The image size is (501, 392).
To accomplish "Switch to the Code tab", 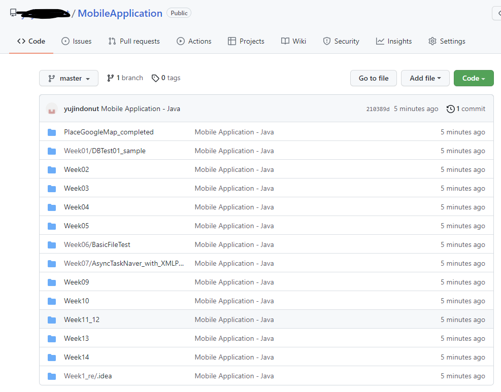I will click(31, 41).
